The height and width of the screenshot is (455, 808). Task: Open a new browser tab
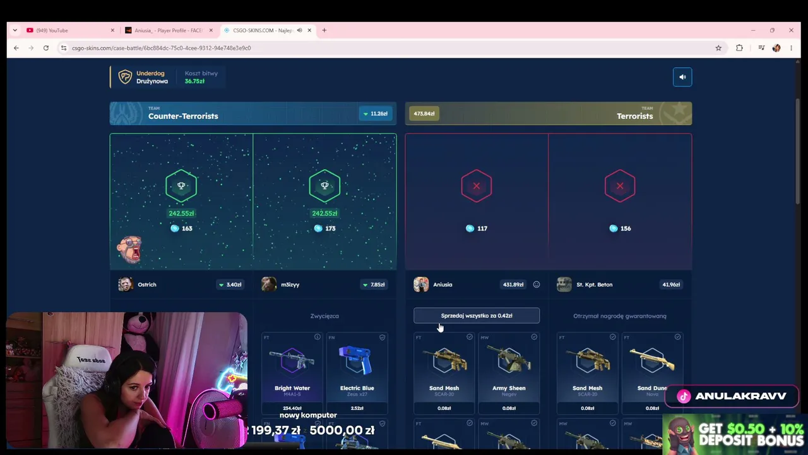pyautogui.click(x=324, y=30)
